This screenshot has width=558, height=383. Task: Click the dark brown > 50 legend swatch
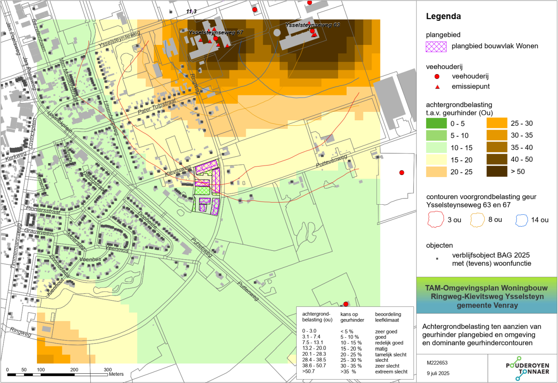[x=496, y=172]
